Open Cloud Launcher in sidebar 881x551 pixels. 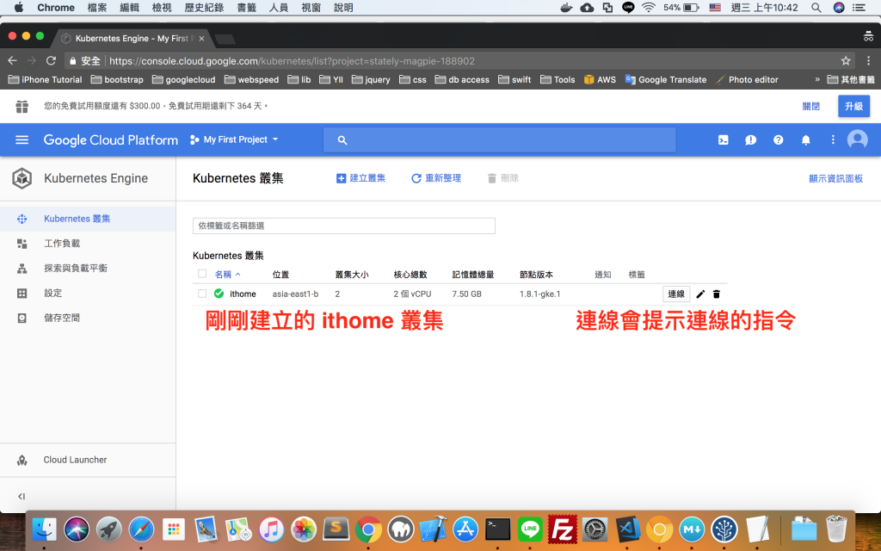pos(88,460)
